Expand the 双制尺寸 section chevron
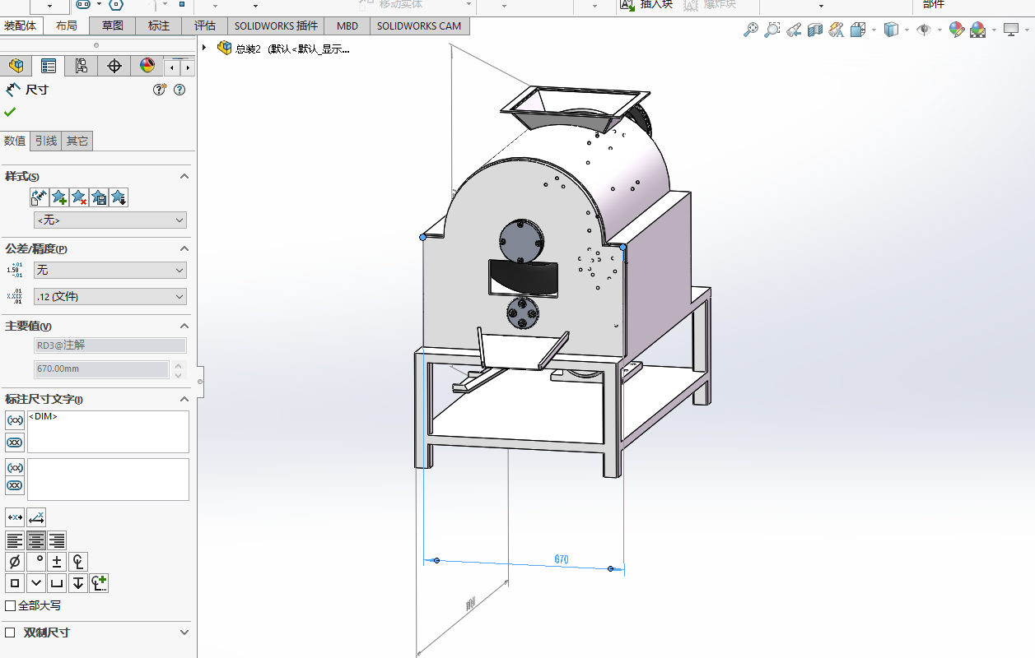This screenshot has height=658, width=1035. coord(184,633)
